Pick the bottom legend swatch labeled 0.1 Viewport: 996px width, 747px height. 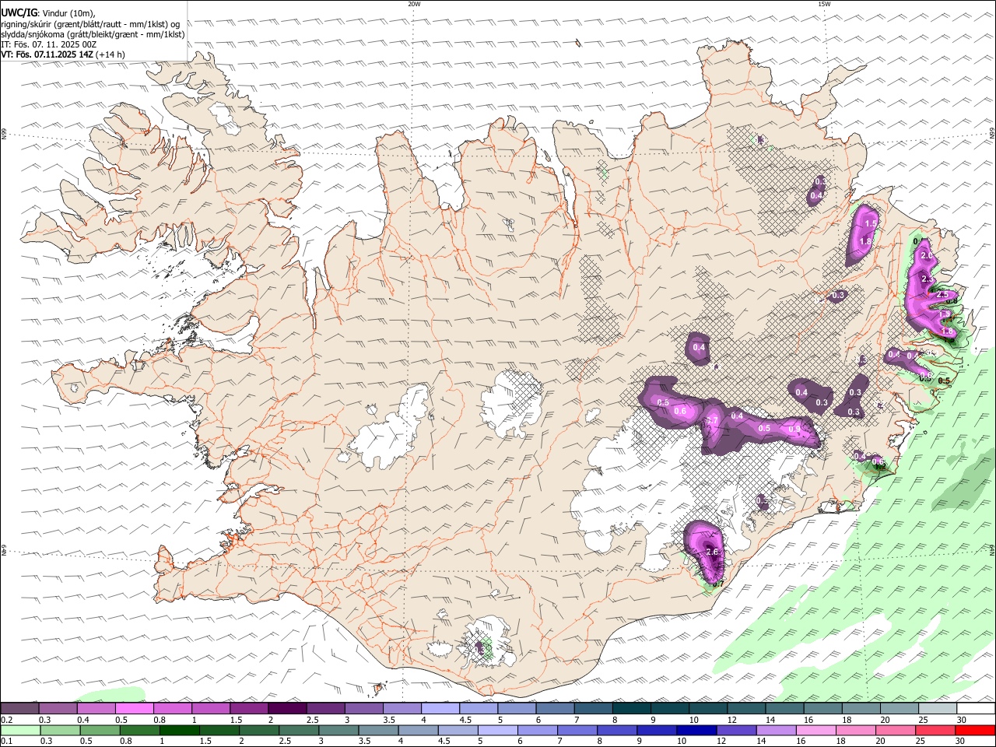click(x=20, y=731)
